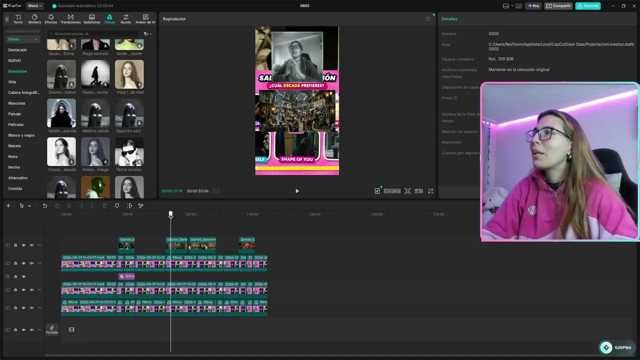Choose the Terror arcaico filter thumbnail

pyautogui.click(x=129, y=151)
